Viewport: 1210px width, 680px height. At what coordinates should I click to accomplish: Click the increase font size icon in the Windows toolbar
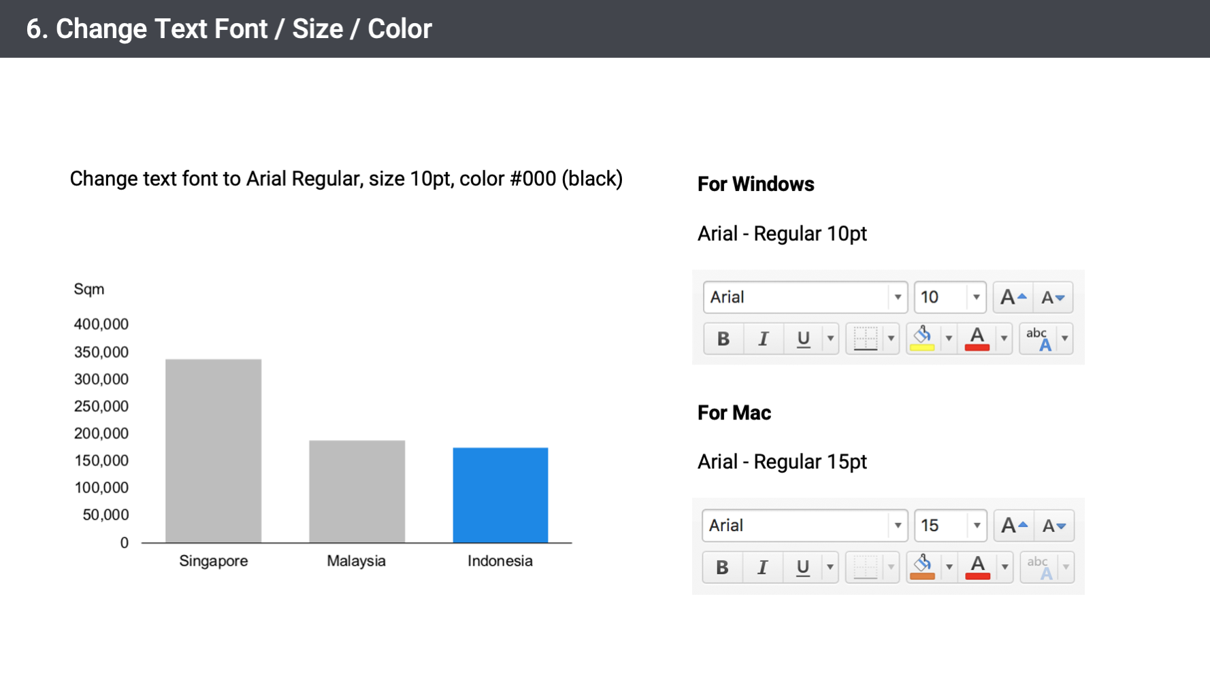coord(1013,297)
